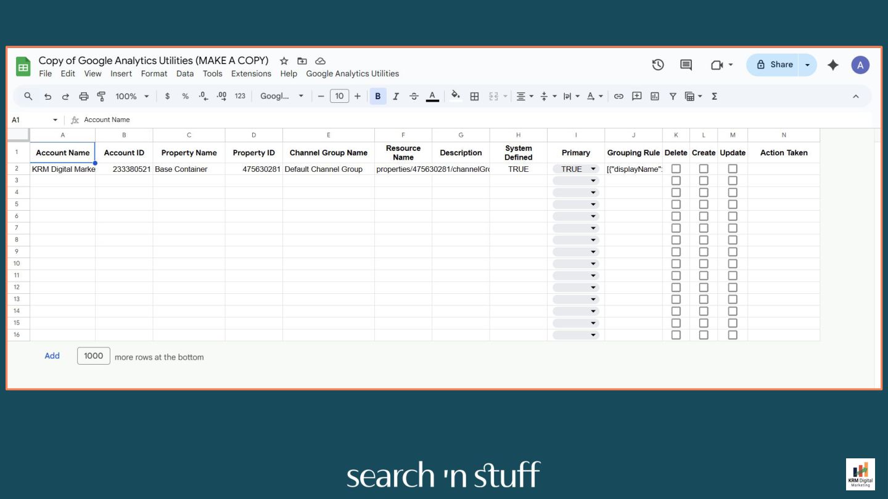Click the Gemini sparkle icon
888x499 pixels.
point(833,65)
